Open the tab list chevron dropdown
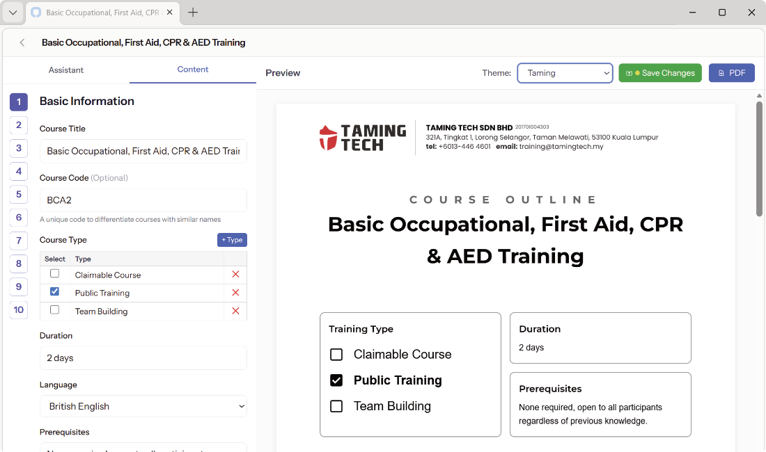The width and height of the screenshot is (766, 452). pos(13,13)
